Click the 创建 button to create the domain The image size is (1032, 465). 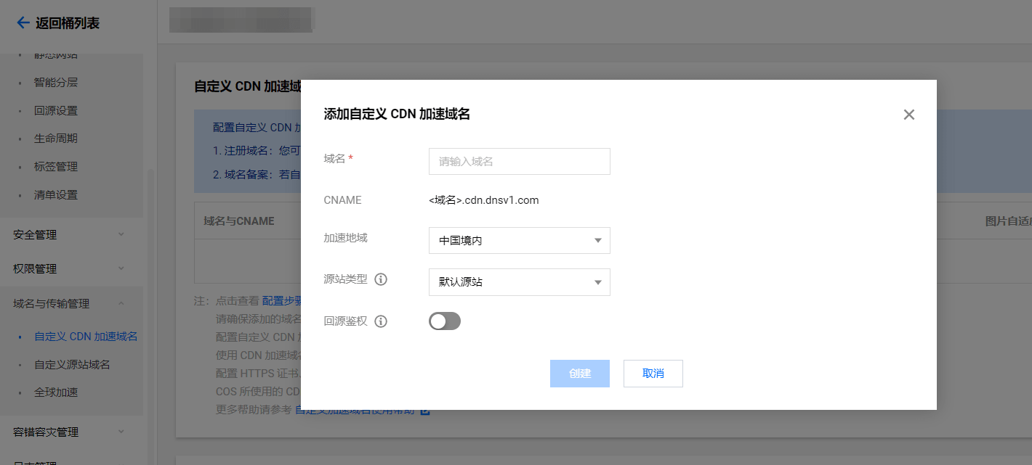point(579,373)
